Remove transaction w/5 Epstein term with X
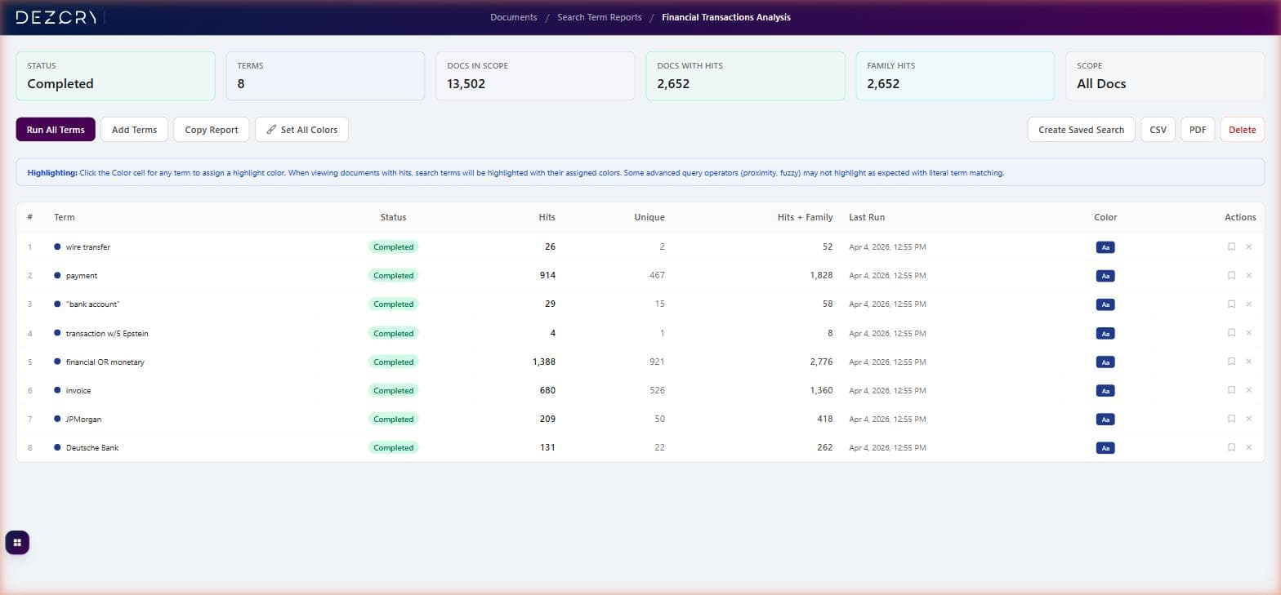This screenshot has height=595, width=1281. [1248, 333]
